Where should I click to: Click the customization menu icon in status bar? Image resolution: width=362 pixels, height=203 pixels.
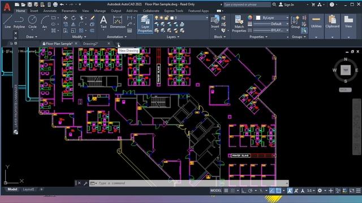(358, 191)
